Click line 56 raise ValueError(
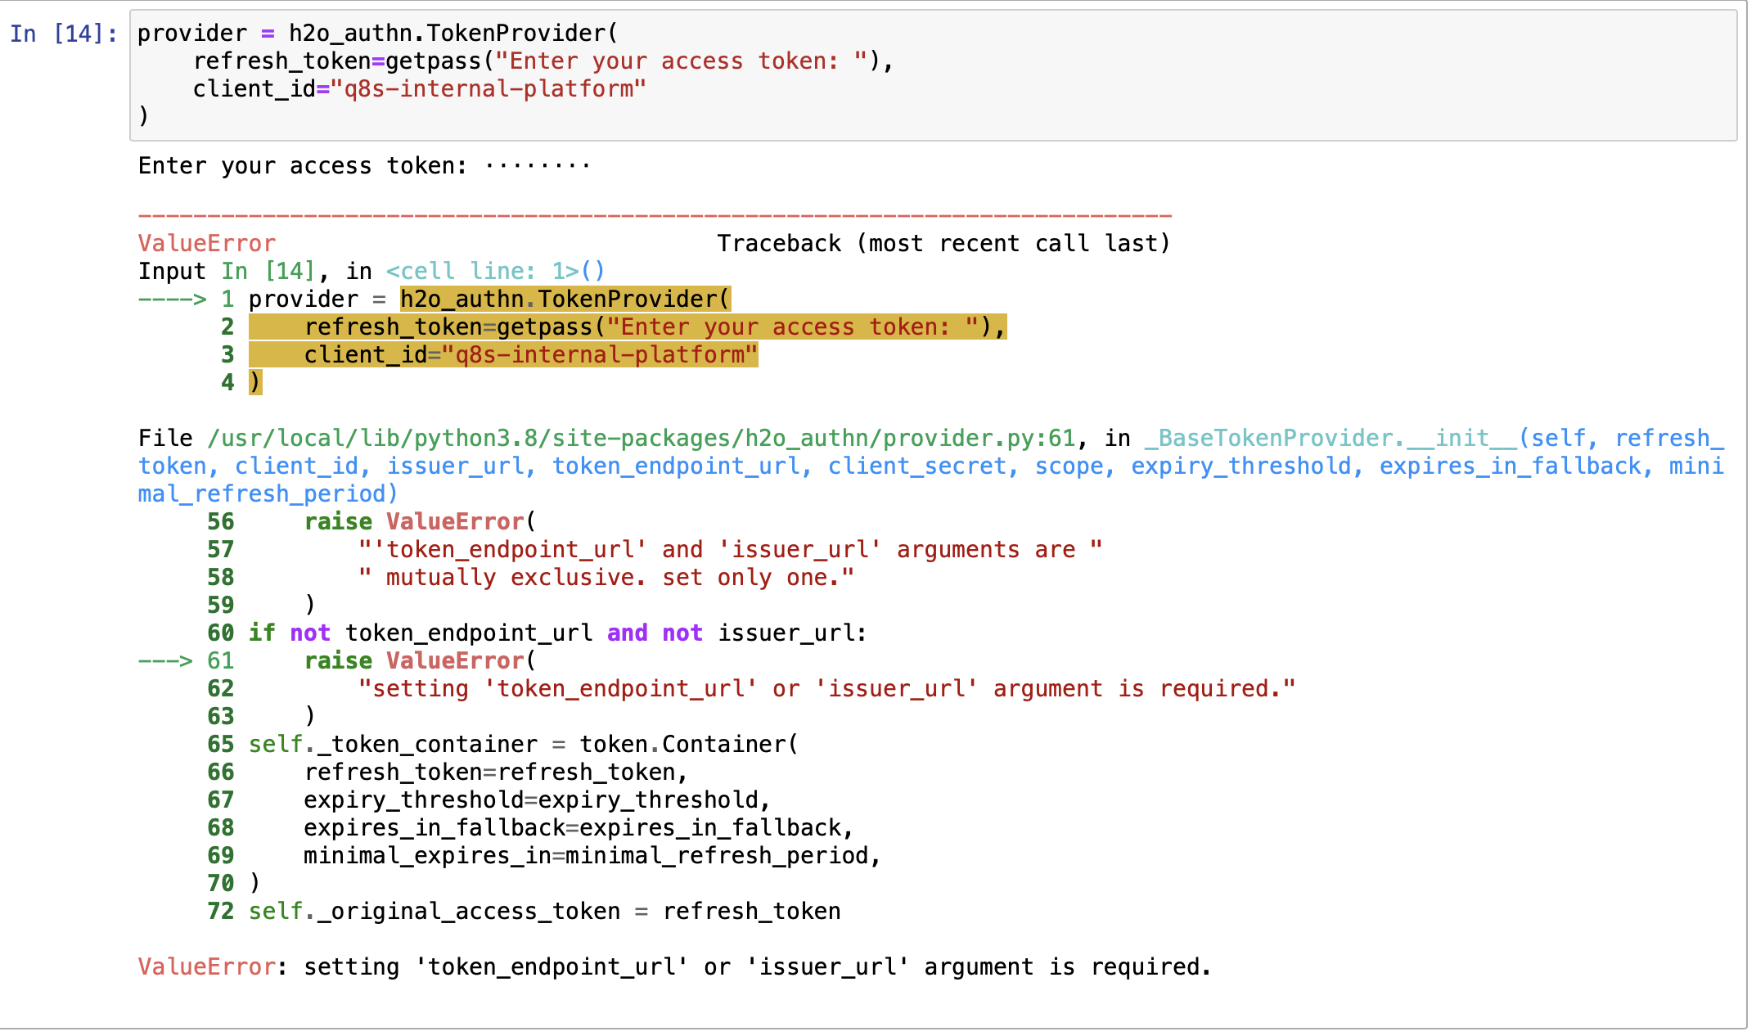 420,522
